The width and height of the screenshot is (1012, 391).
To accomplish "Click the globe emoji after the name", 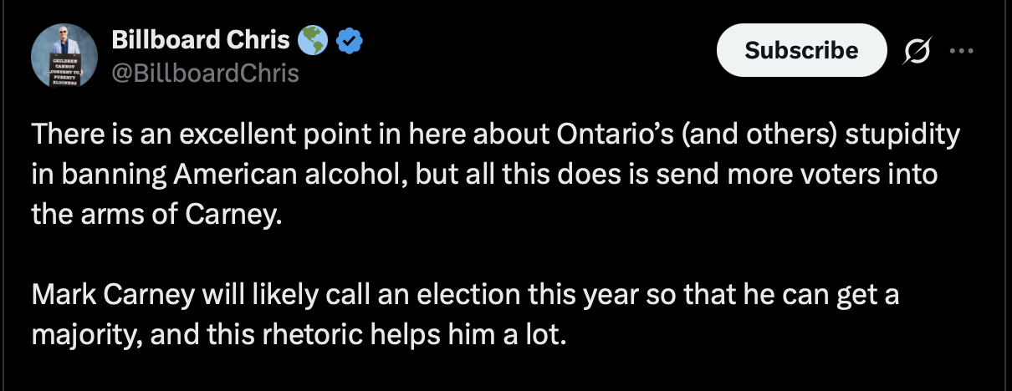I will pyautogui.click(x=313, y=40).
